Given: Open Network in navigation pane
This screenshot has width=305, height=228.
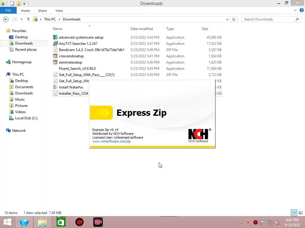Looking at the screenshot, I should click(x=19, y=131).
